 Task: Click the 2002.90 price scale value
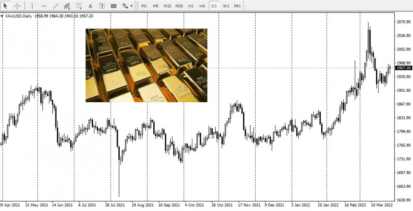(x=403, y=49)
